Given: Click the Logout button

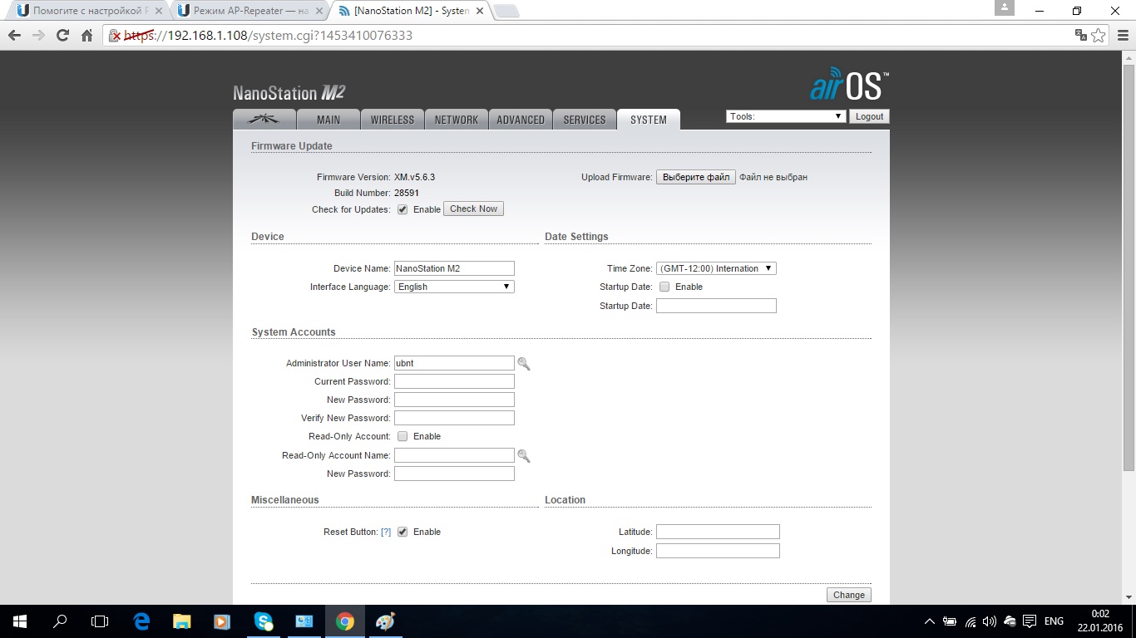Looking at the screenshot, I should tap(870, 116).
